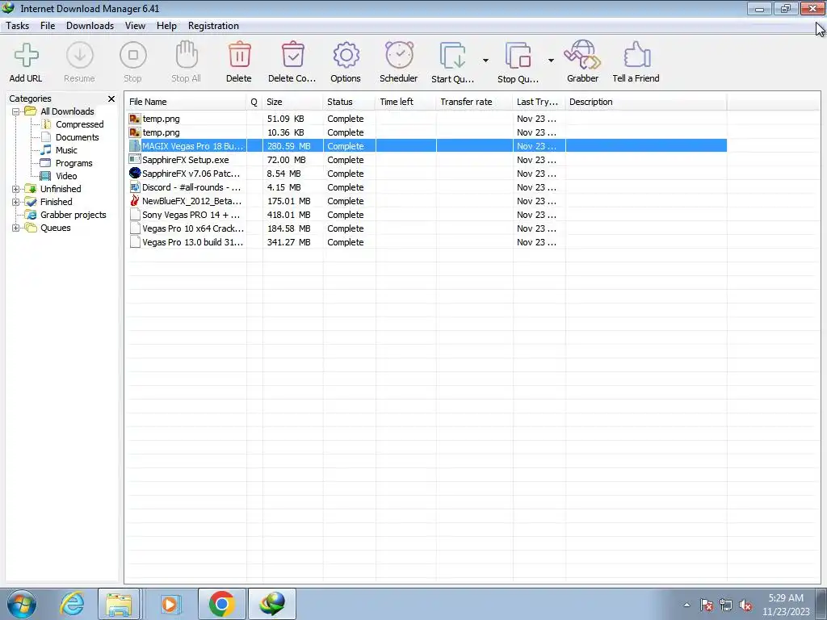Select the Compressed category
Image resolution: width=827 pixels, height=620 pixels.
(80, 124)
